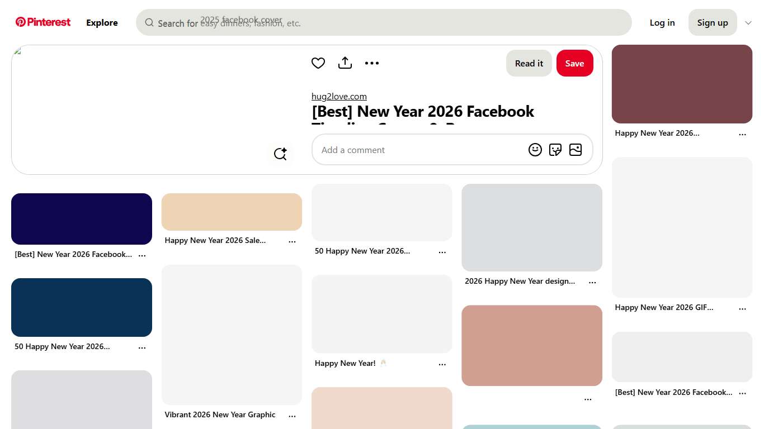Open the dark blue New Year 2026 Facebook pin

81,218
